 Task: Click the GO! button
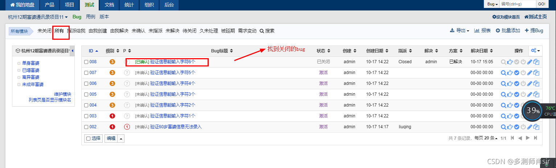[542, 4]
